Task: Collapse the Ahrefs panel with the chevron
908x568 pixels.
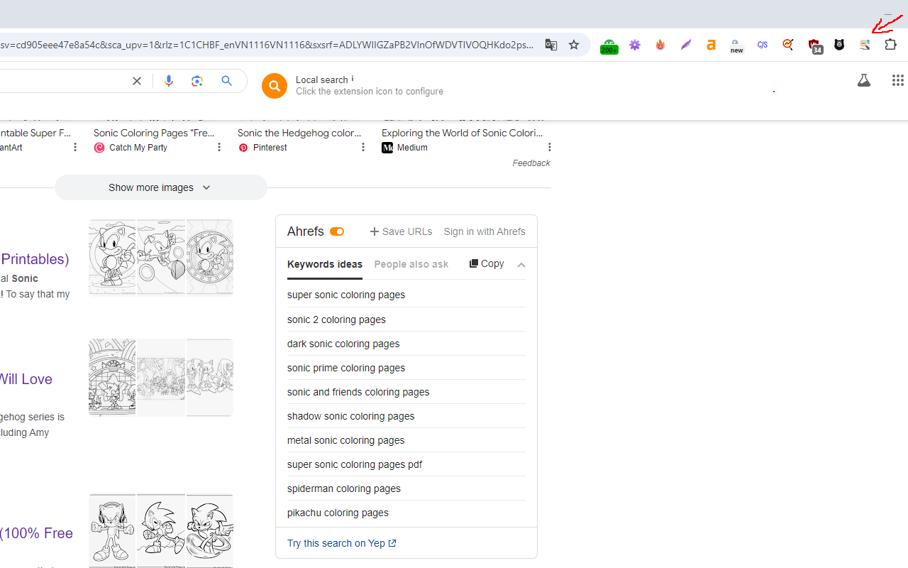Action: [521, 265]
